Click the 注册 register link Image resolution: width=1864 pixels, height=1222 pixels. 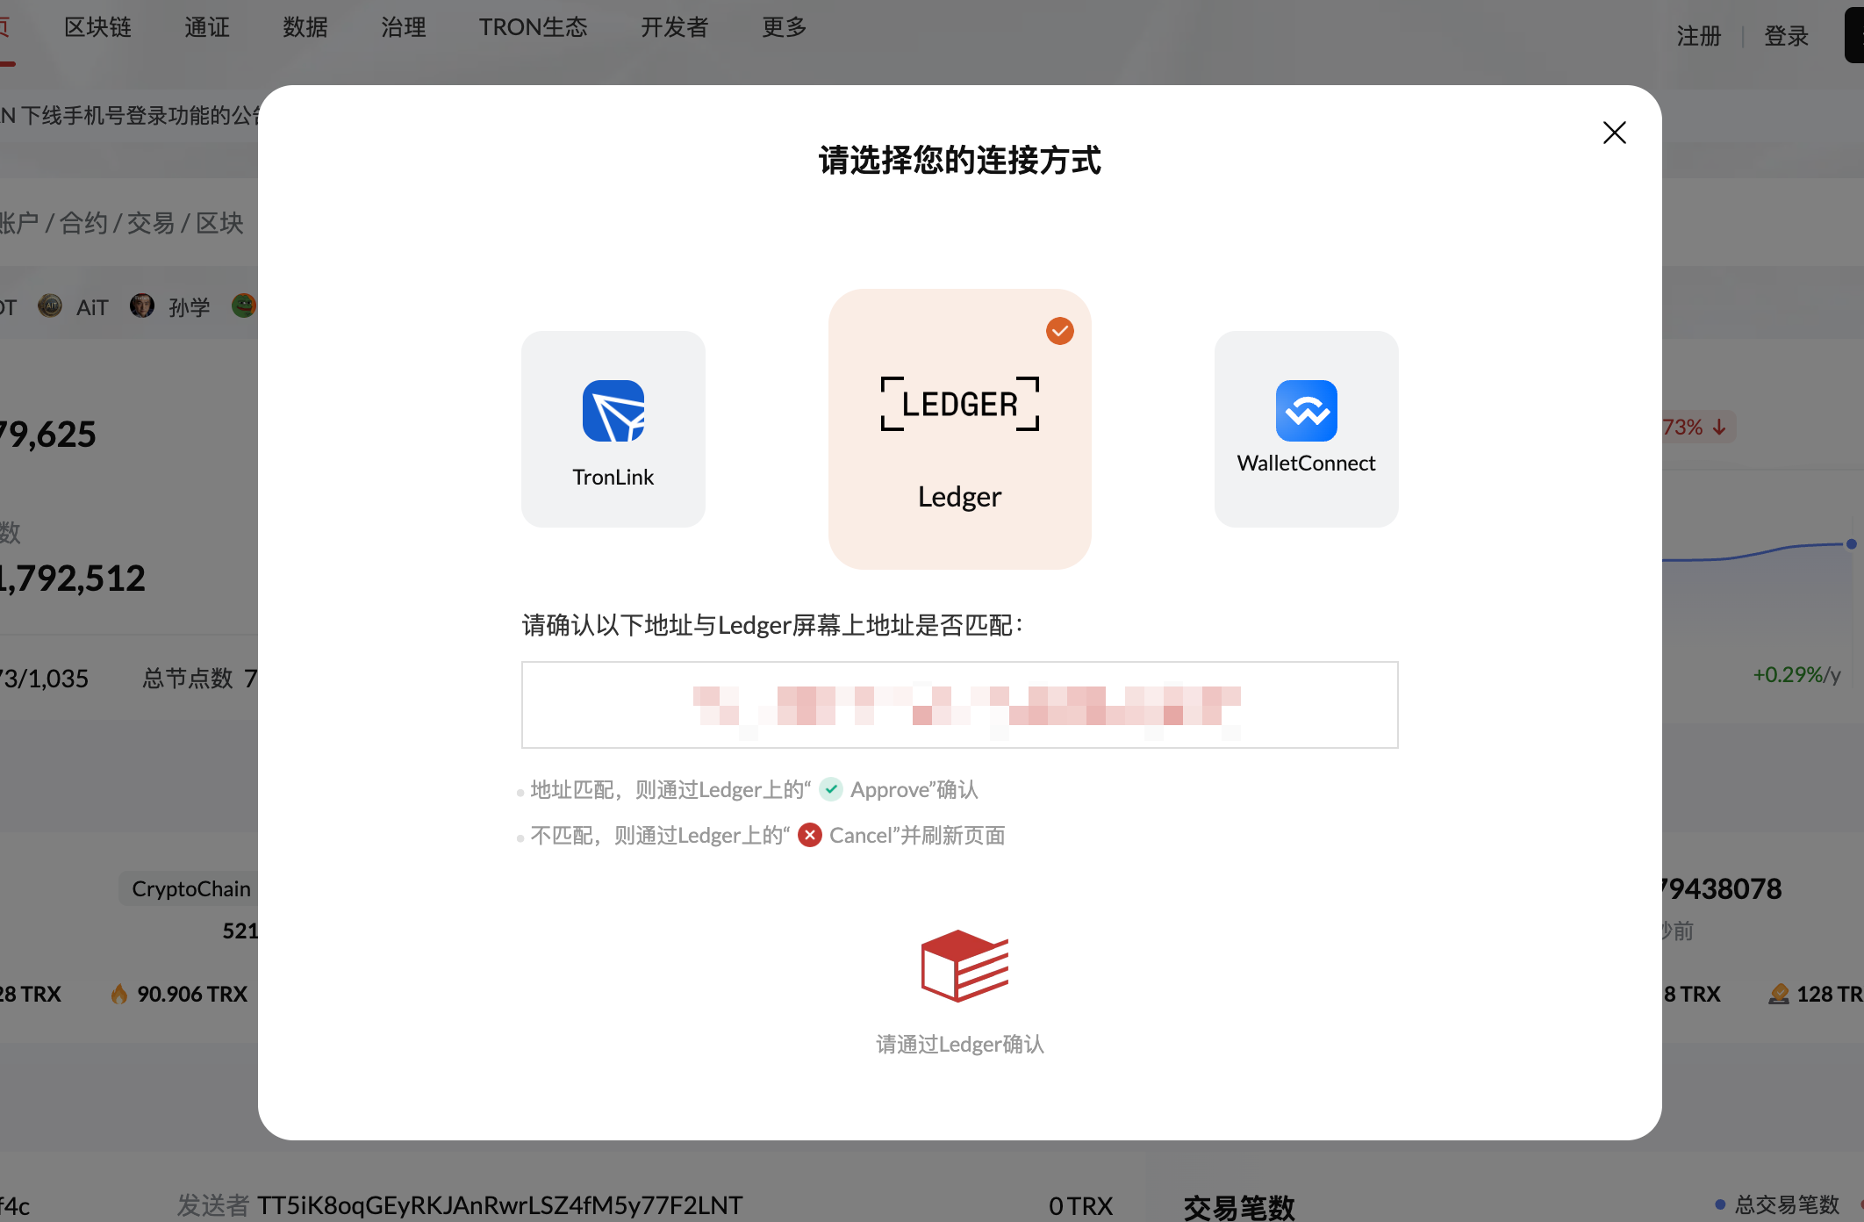[x=1699, y=36]
